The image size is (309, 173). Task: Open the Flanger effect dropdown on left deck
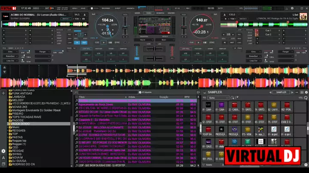point(43,52)
